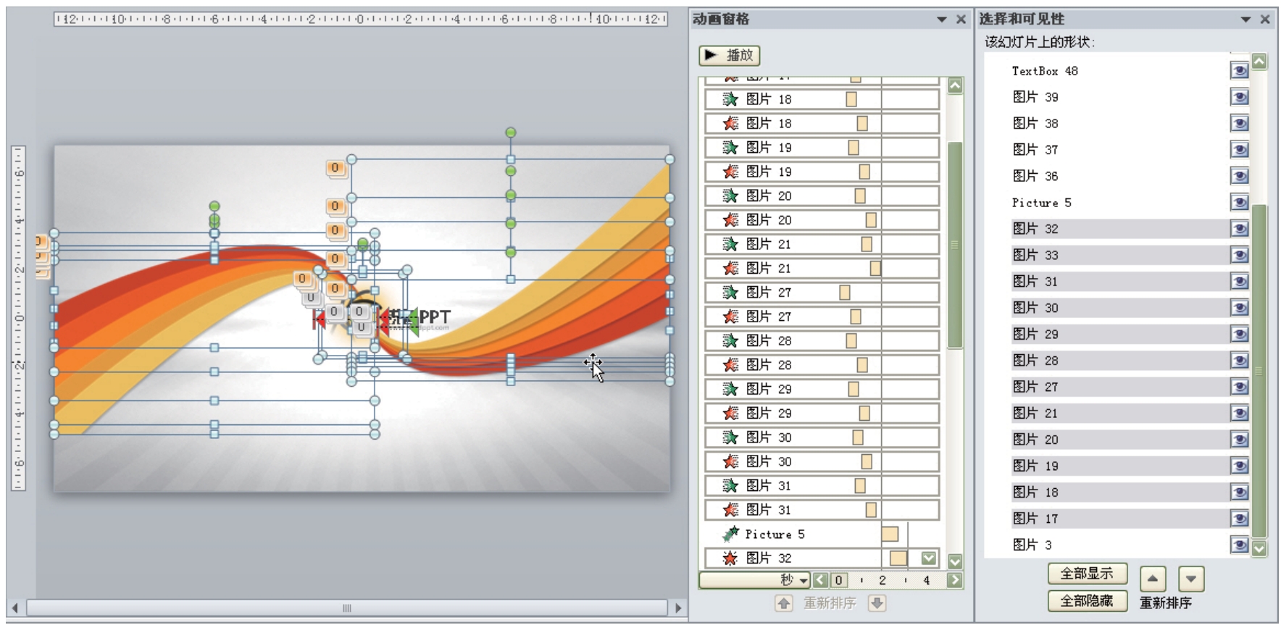This screenshot has width=1281, height=625.
Task: Toggle visibility of 图片 39
Action: pyautogui.click(x=1239, y=97)
